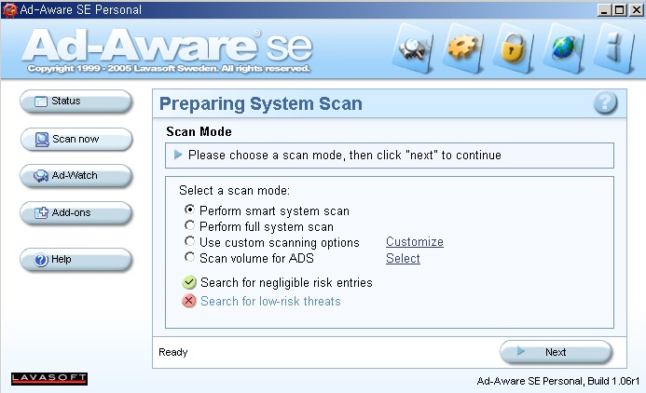Select Scan volume for ADS radio
This screenshot has height=393, width=646.
pyautogui.click(x=190, y=258)
